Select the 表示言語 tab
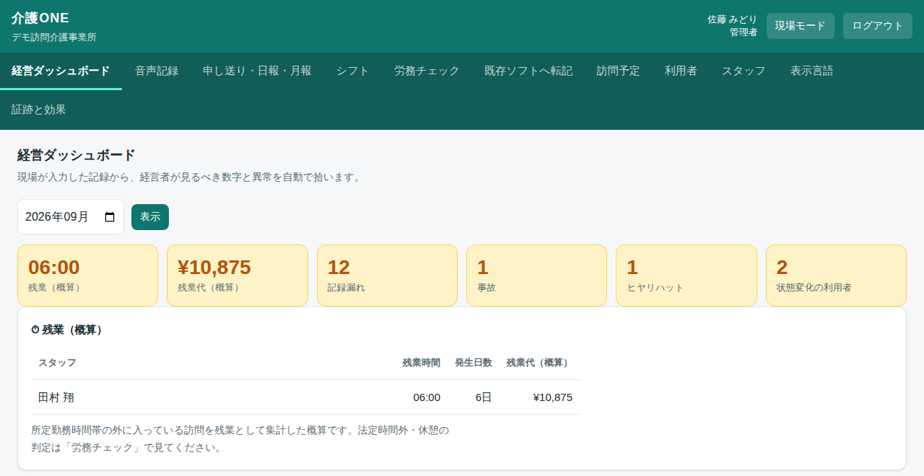Screen dimensions: 924x476 (x=811, y=71)
